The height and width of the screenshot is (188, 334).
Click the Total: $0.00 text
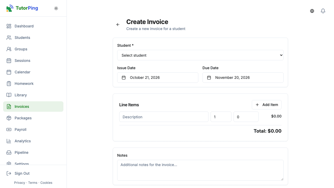pyautogui.click(x=267, y=131)
